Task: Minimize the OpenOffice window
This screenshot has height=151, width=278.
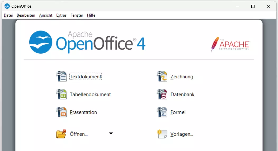Action: point(238,6)
